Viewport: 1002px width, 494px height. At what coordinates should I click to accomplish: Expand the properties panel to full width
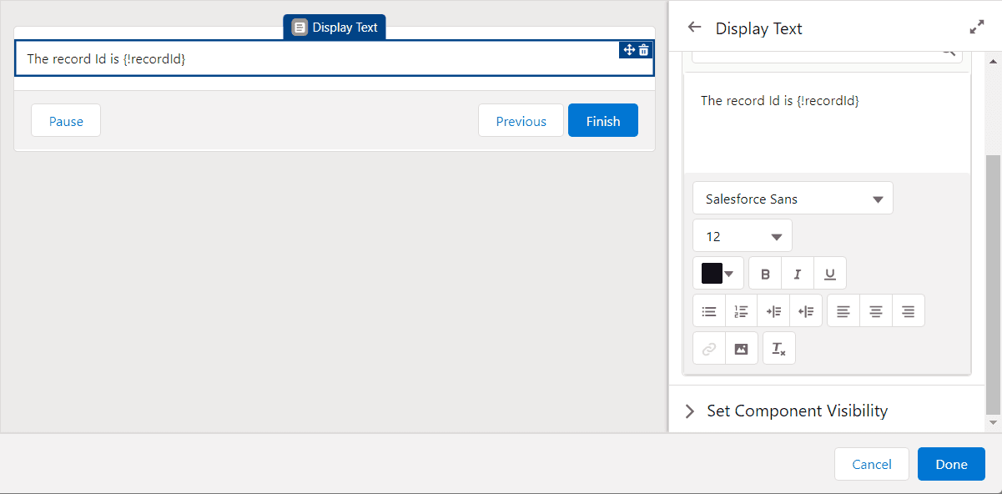(x=977, y=28)
